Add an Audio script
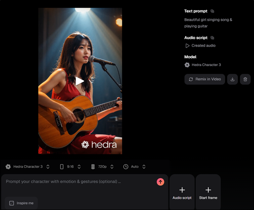This screenshot has width=254, height=210. click(x=182, y=193)
